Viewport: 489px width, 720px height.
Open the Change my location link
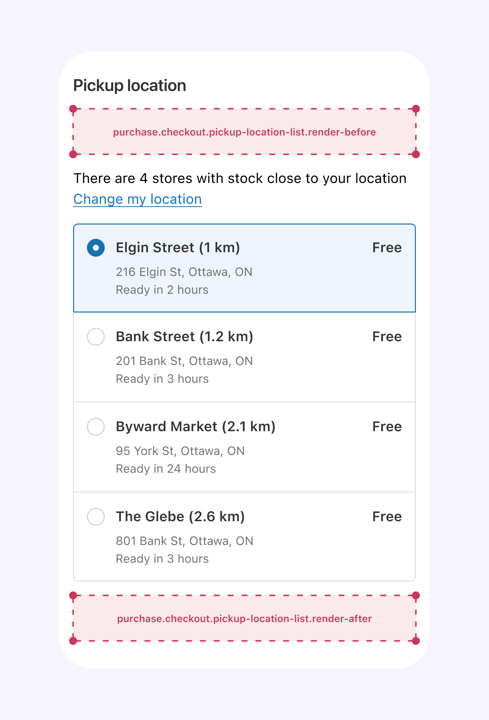137,199
